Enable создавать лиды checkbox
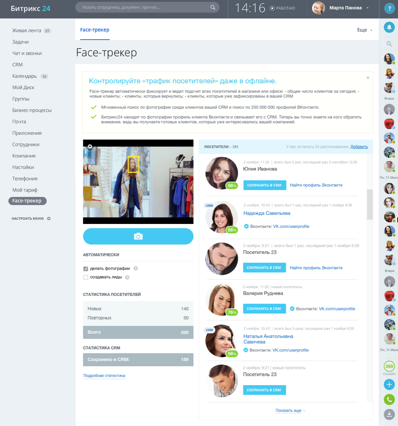This screenshot has width=398, height=426. (x=86, y=277)
